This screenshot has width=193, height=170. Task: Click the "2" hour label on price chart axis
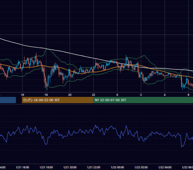[x=141, y=95]
